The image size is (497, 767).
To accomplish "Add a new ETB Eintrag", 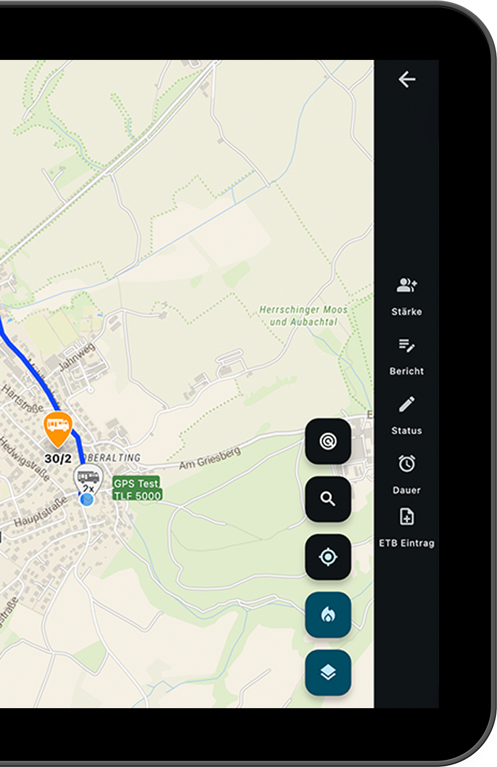I will click(407, 528).
